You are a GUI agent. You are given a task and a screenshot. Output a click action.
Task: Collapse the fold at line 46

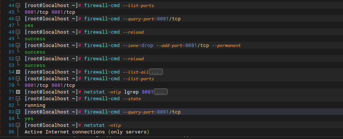point(18,19)
